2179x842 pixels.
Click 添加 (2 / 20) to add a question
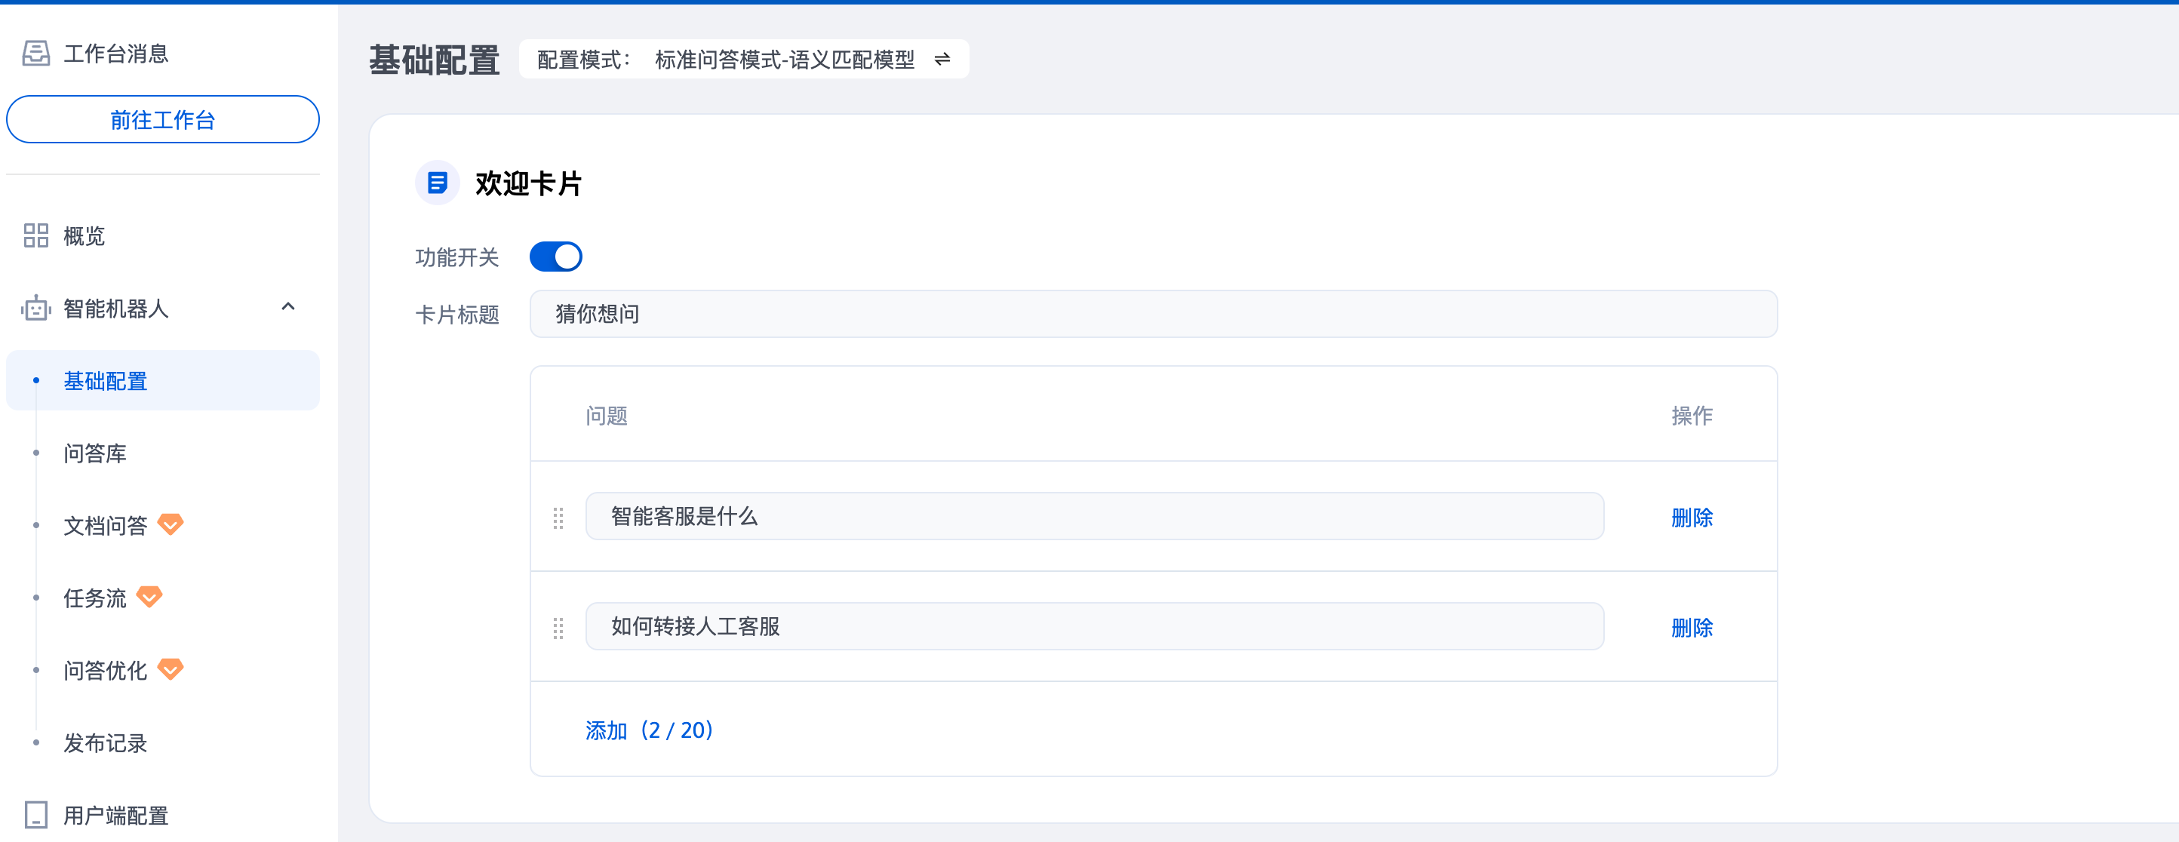[x=649, y=730]
